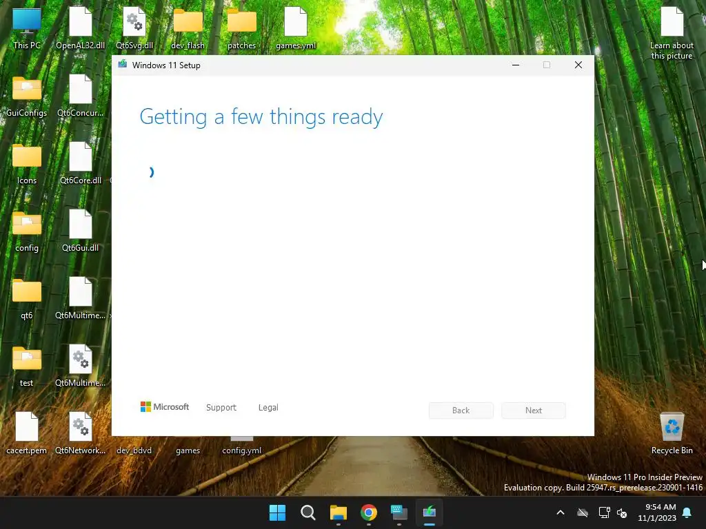Select the OpenAL32.dll file on desktop
706x529 pixels.
pos(80,28)
